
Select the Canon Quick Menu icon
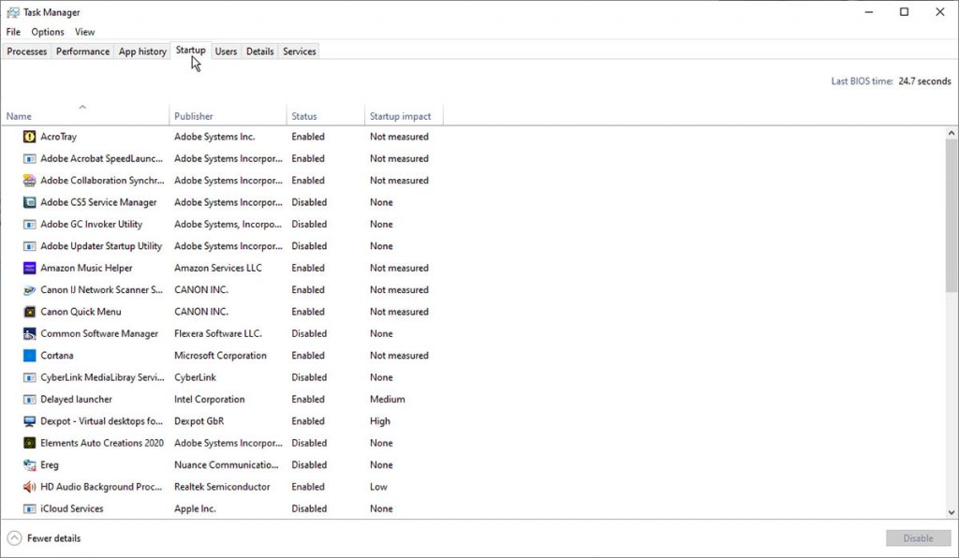(30, 312)
